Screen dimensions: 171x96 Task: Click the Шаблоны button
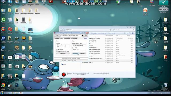coord(82,54)
